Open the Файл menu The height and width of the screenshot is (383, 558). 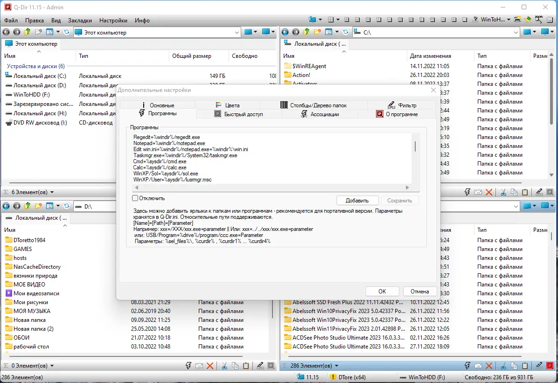pos(11,20)
